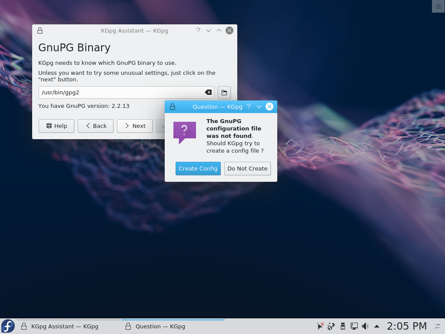
Task: Minimize the Question dialog via down chevron
Action: coord(259,107)
